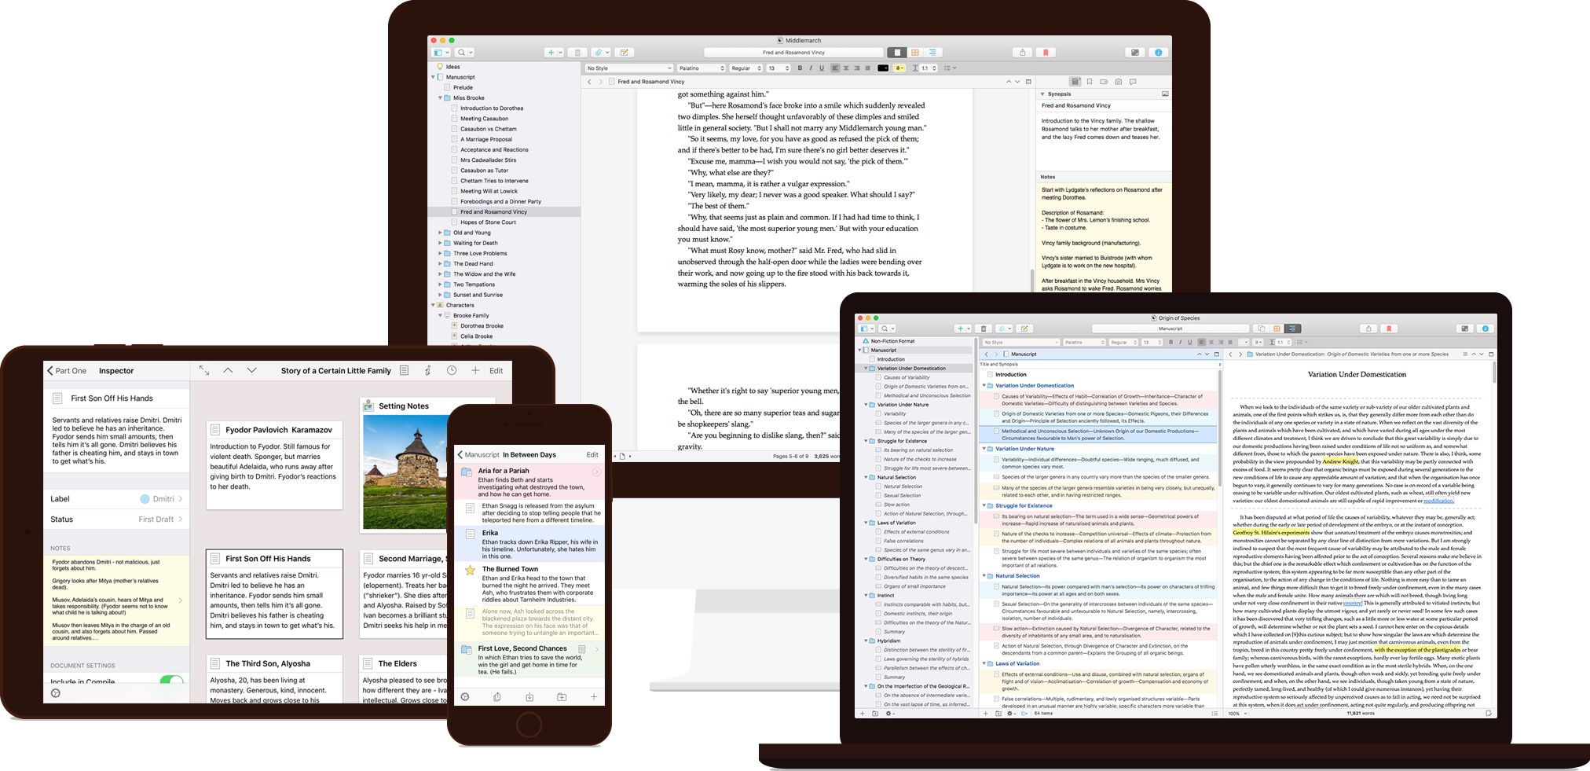This screenshot has height=771, width=1590.
Task: Tap the settings gear in iPhone bottom bar
Action: (465, 697)
